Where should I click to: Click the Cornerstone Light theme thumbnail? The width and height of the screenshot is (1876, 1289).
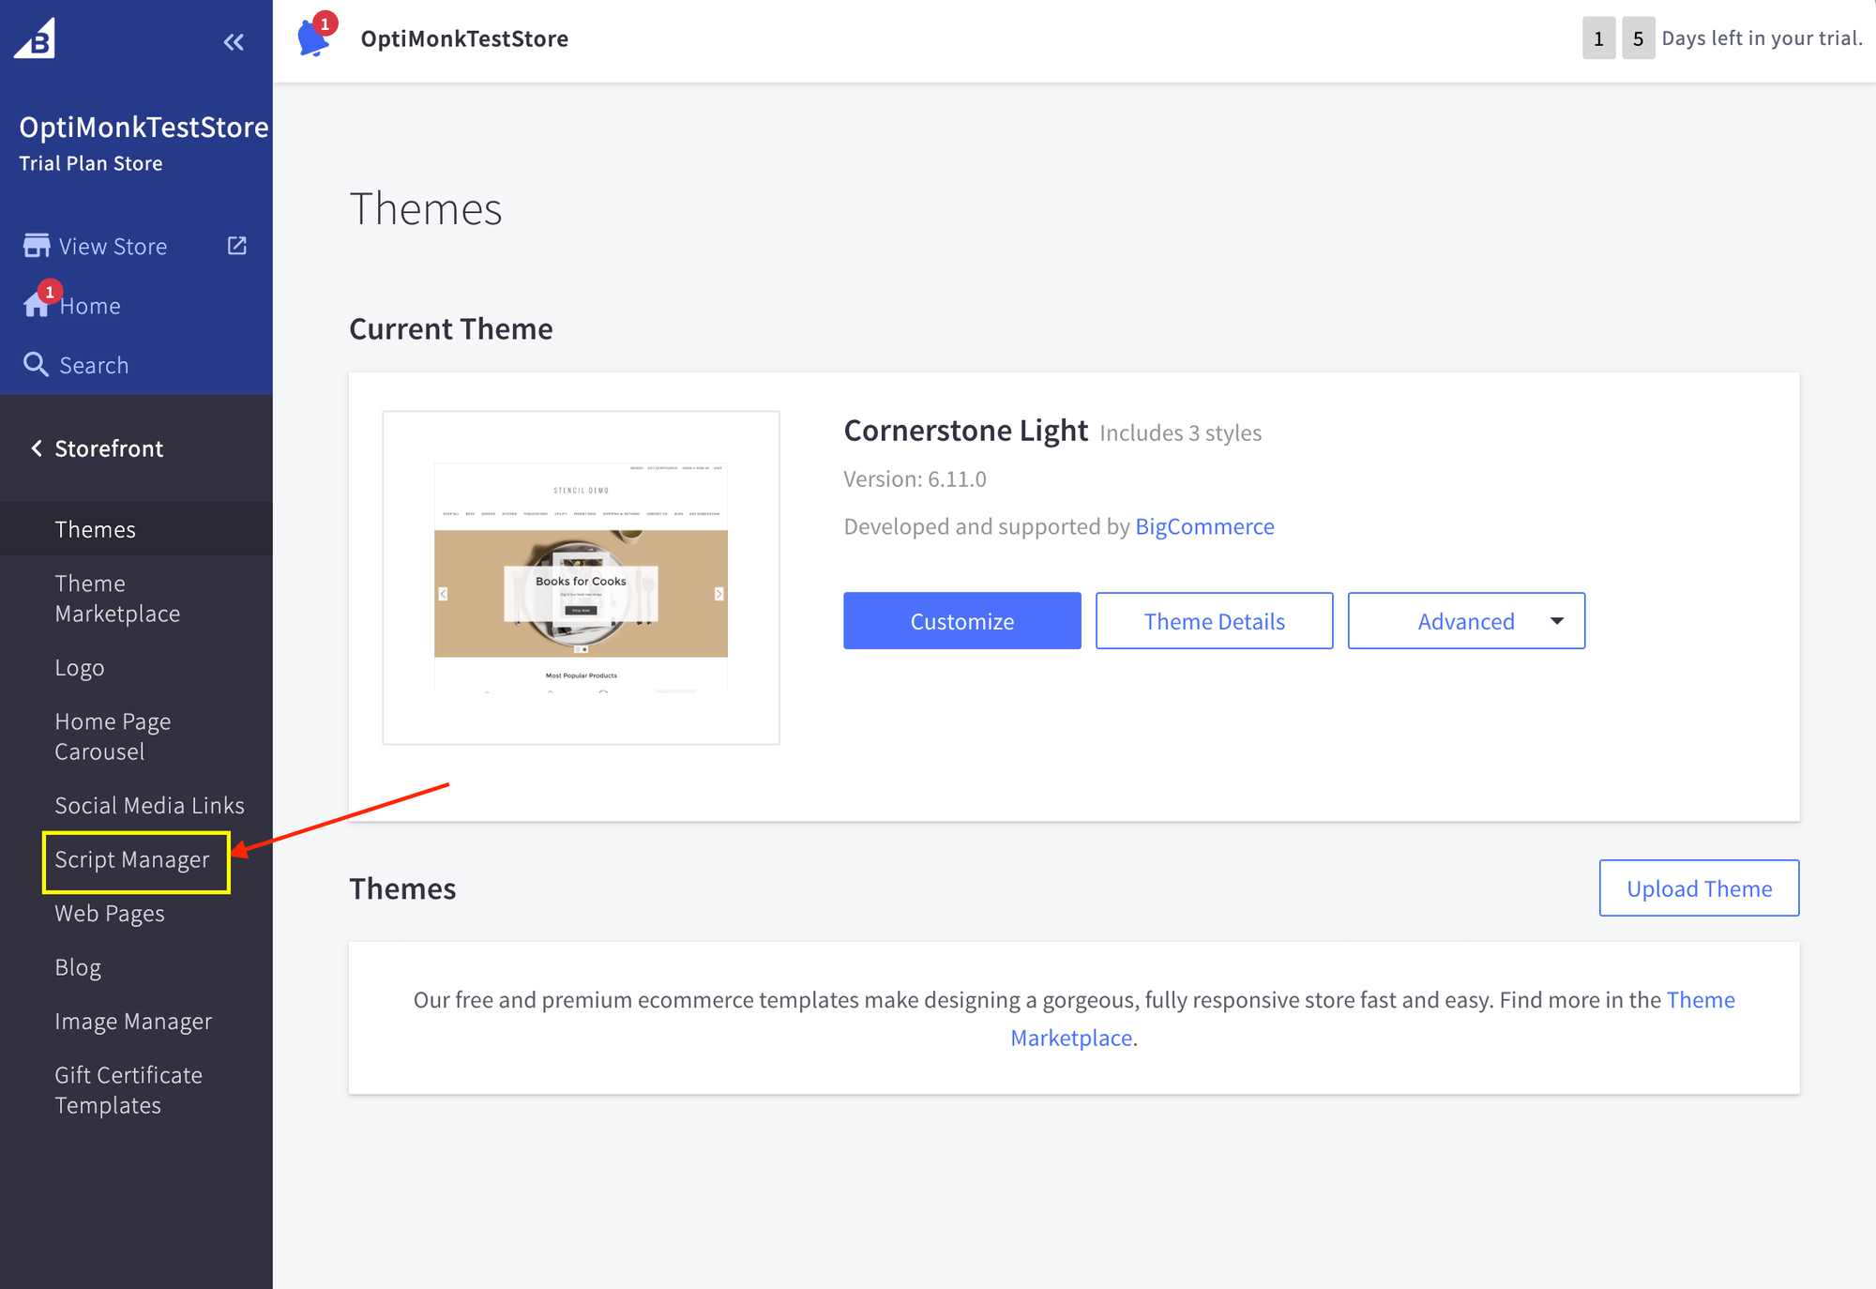tap(581, 578)
